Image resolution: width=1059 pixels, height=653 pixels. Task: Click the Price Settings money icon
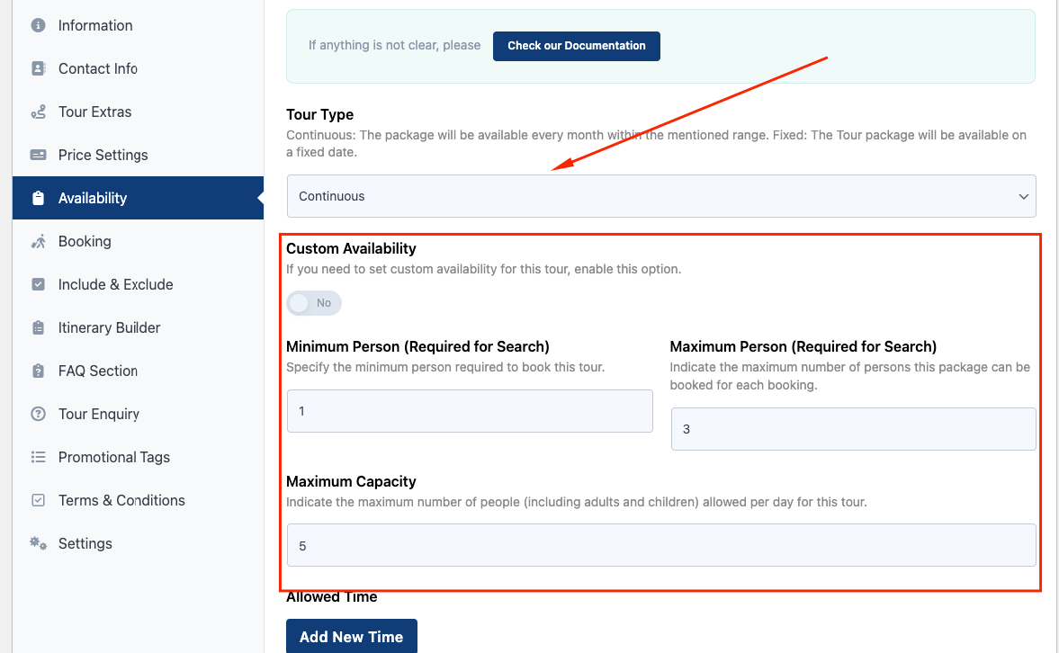pyautogui.click(x=38, y=155)
